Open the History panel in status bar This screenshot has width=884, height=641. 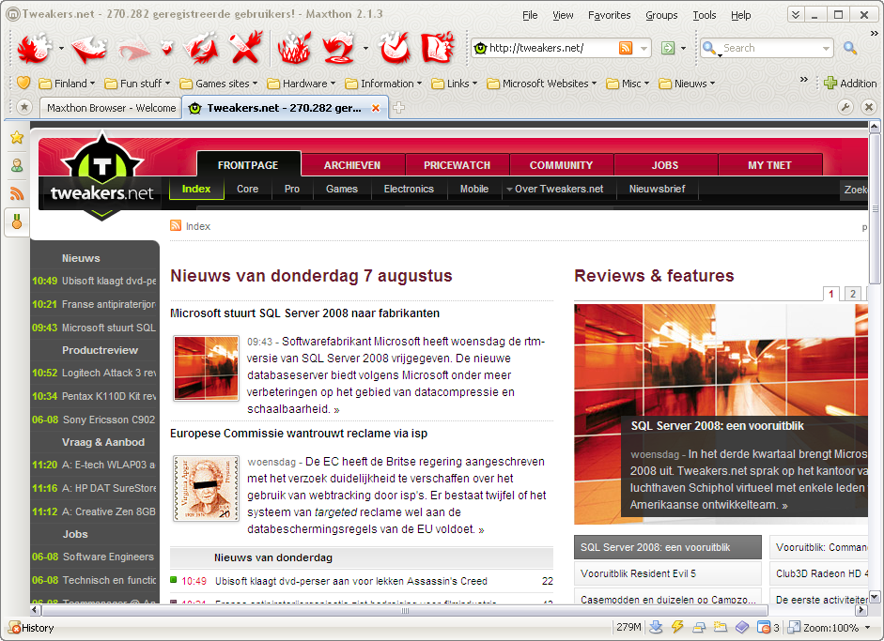pos(31,628)
